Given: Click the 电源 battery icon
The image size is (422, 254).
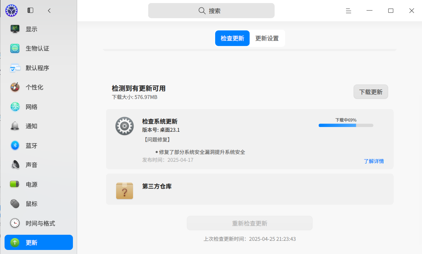Looking at the screenshot, I should pos(15,184).
